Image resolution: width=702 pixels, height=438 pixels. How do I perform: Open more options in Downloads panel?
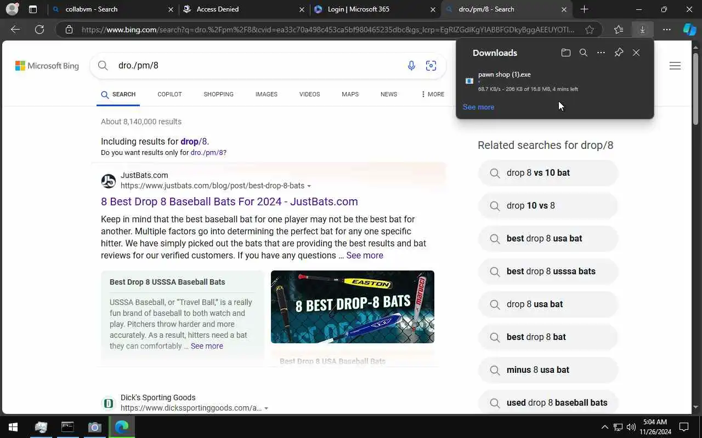[x=601, y=53]
